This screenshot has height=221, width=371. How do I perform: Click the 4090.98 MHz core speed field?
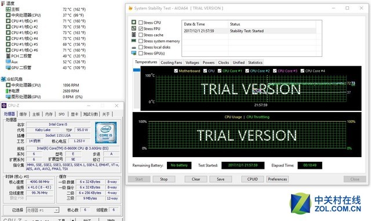[40, 182]
